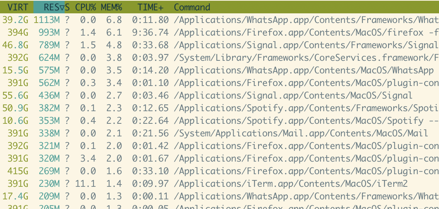The height and width of the screenshot is (209, 439).
Task: Click the 436M RES value
Action: (49, 95)
